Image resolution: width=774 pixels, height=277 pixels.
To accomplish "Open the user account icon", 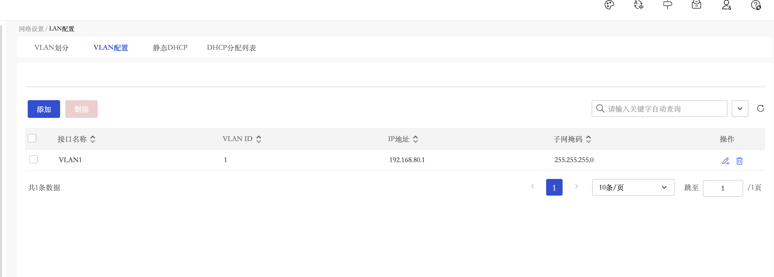I will click(x=726, y=5).
